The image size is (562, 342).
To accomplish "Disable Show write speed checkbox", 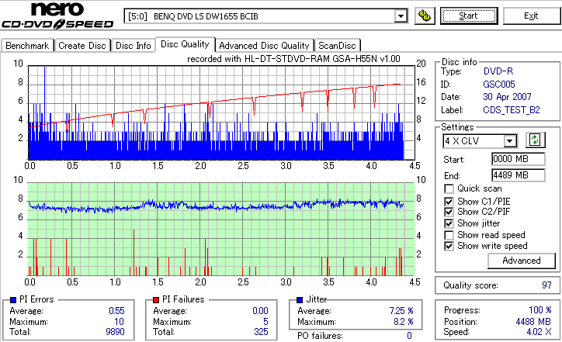I will (449, 246).
